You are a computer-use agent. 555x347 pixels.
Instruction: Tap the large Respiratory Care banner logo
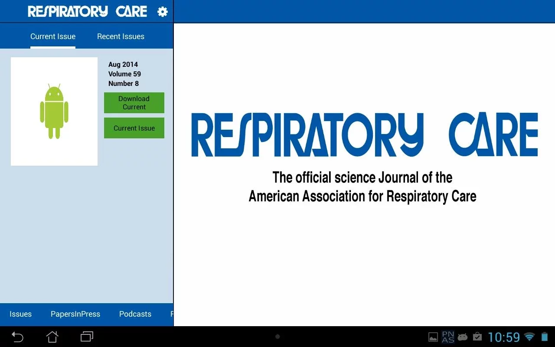tap(365, 135)
